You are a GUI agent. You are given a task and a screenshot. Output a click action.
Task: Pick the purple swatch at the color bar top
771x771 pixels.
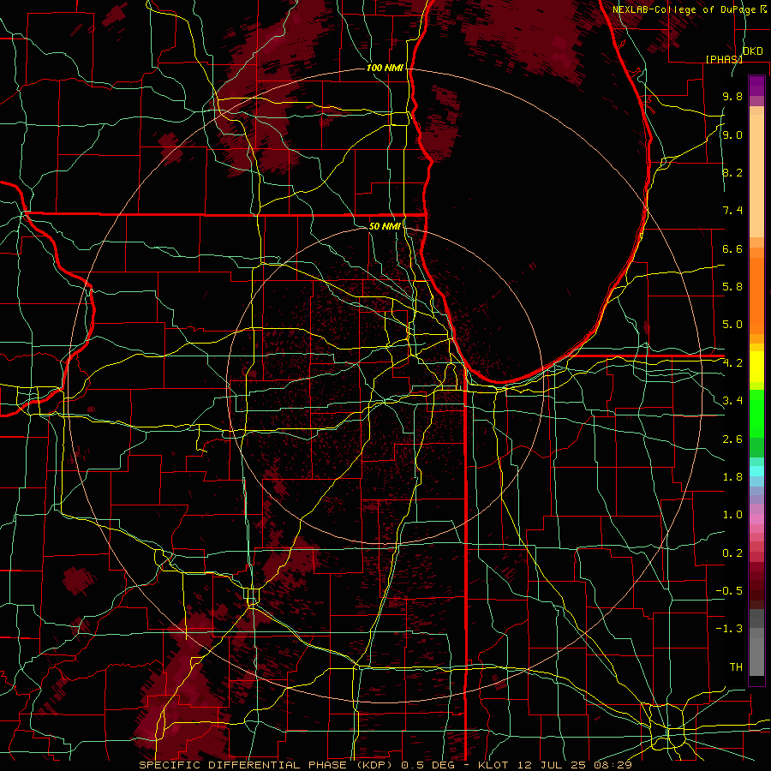point(756,86)
